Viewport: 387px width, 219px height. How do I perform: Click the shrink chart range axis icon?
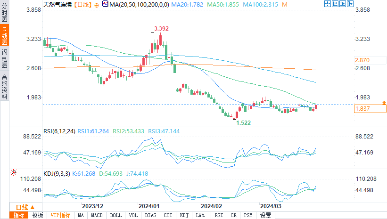335,4
